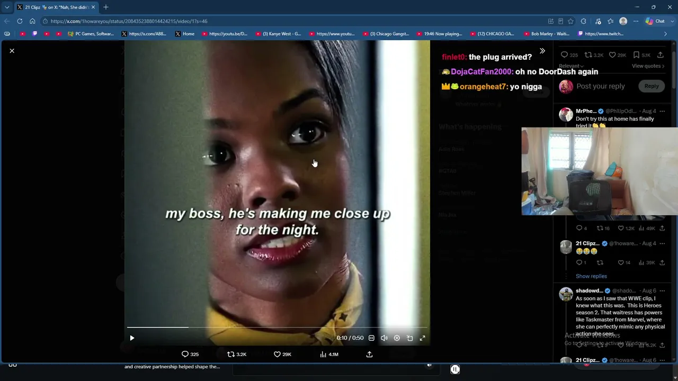This screenshot has width=678, height=381.
Task: Add this page to favorites star
Action: 570,21
